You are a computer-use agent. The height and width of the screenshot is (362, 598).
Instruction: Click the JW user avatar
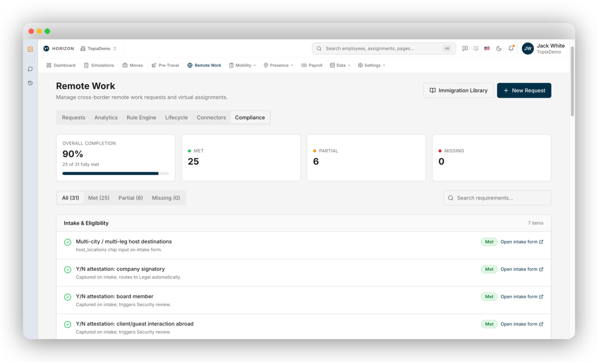528,48
